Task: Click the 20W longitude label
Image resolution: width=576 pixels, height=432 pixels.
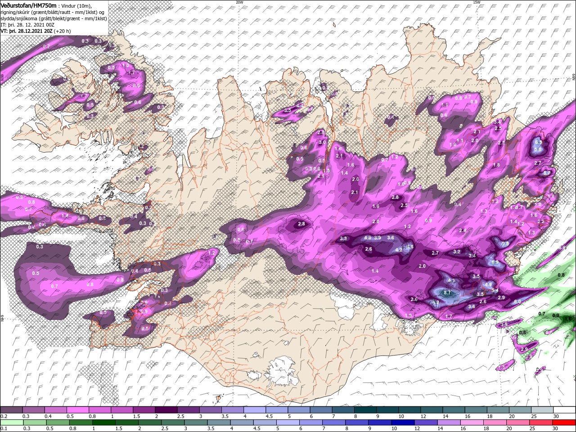Action: click(239, 2)
